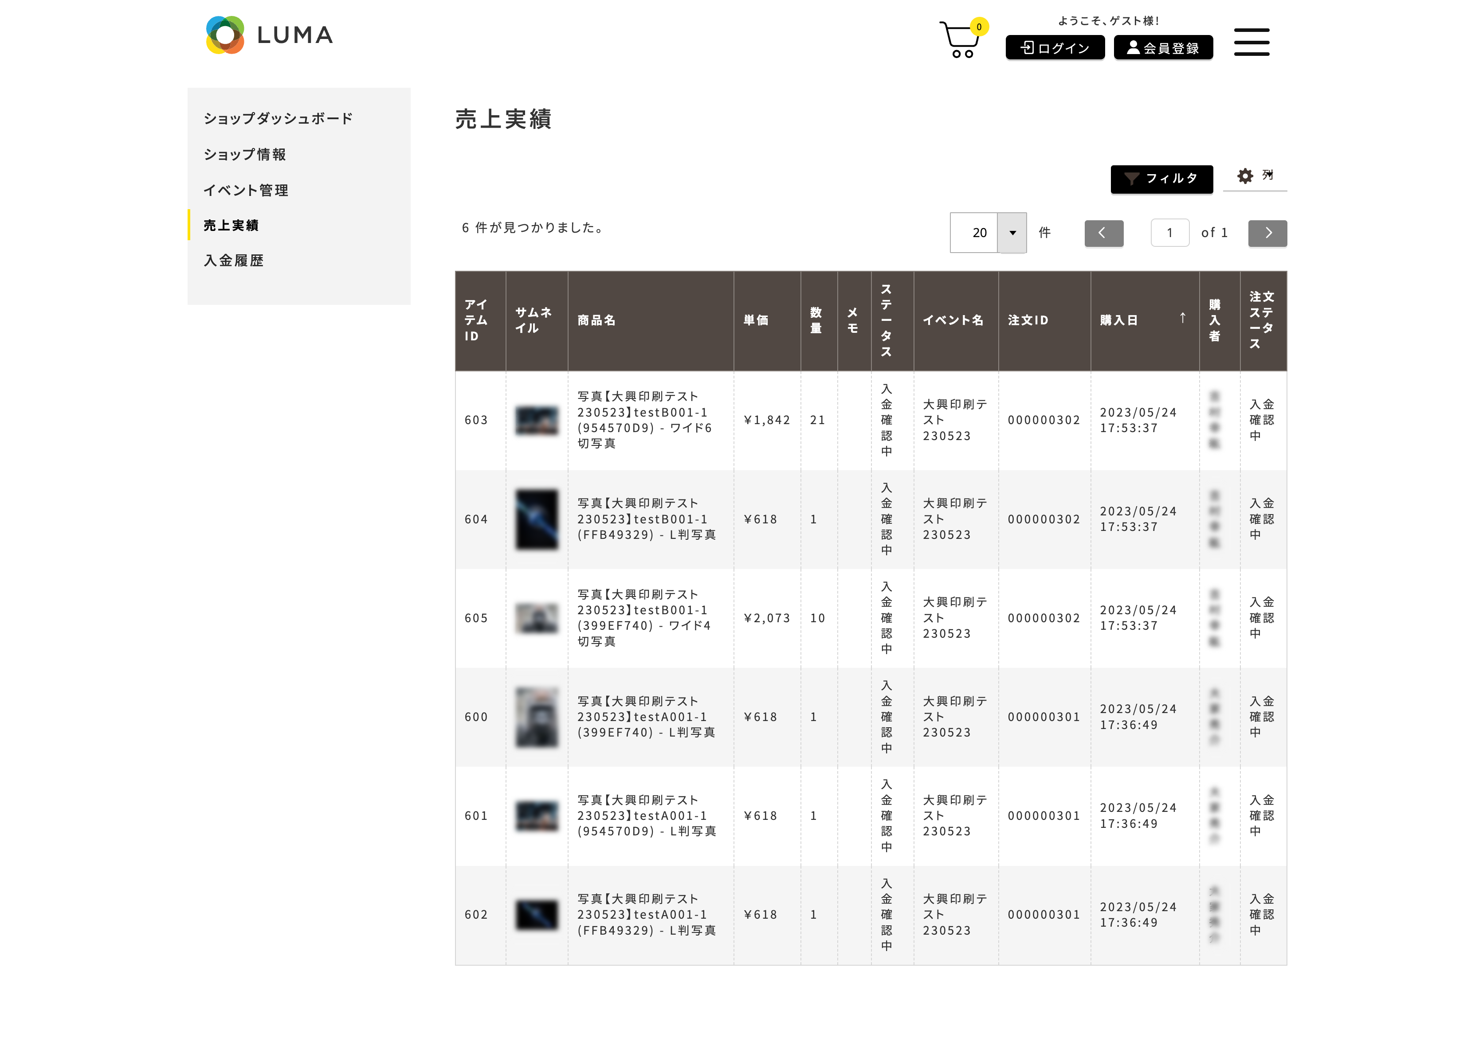Sort by the 注文ID column header
This screenshot has width=1475, height=1045.
(x=1028, y=320)
